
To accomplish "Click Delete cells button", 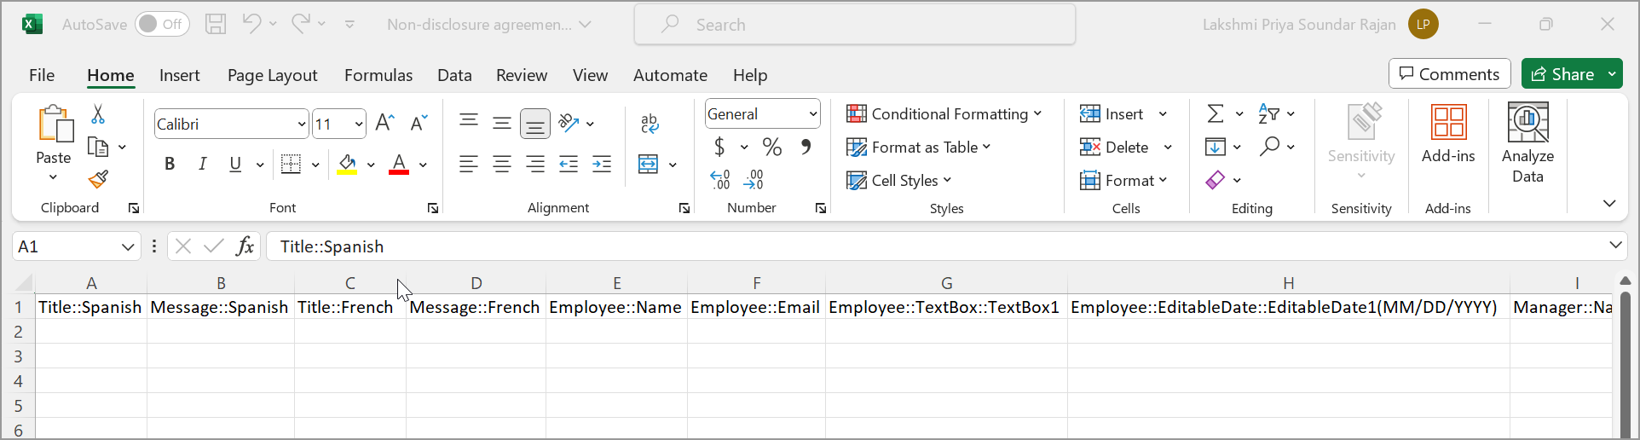I will coord(1115,148).
